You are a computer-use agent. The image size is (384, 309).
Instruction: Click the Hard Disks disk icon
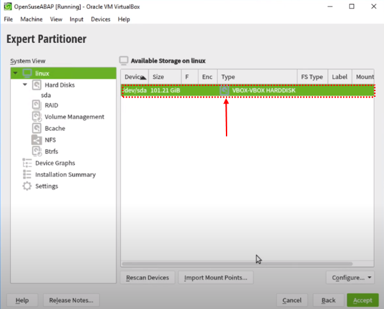click(36, 85)
